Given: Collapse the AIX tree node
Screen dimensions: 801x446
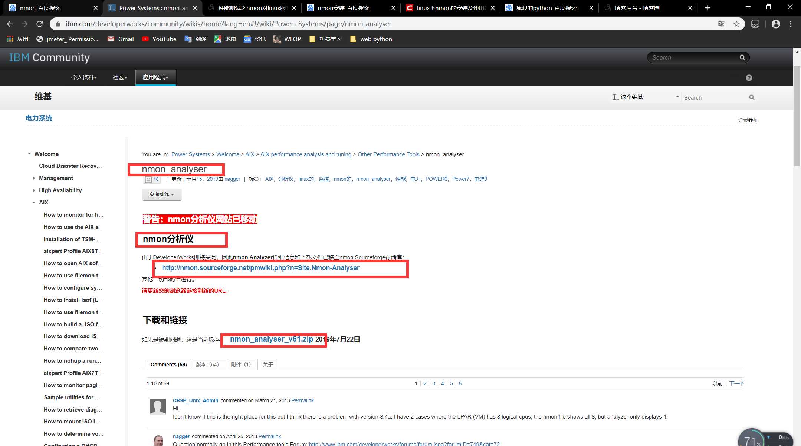Looking at the screenshot, I should click(34, 203).
